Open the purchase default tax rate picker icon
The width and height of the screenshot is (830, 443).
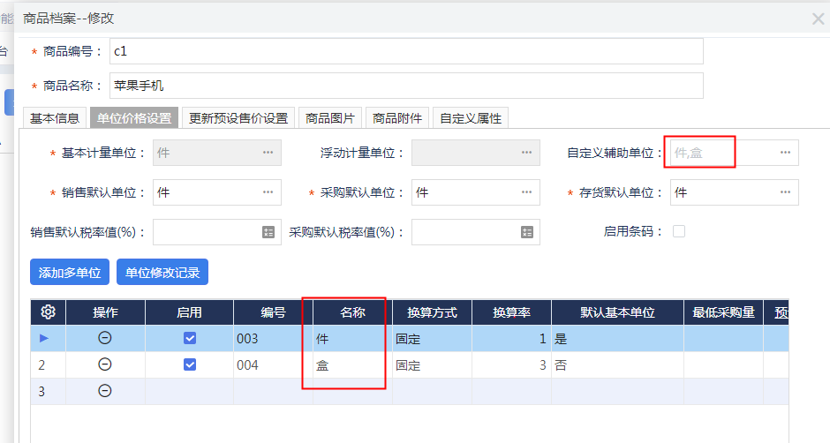pos(527,232)
